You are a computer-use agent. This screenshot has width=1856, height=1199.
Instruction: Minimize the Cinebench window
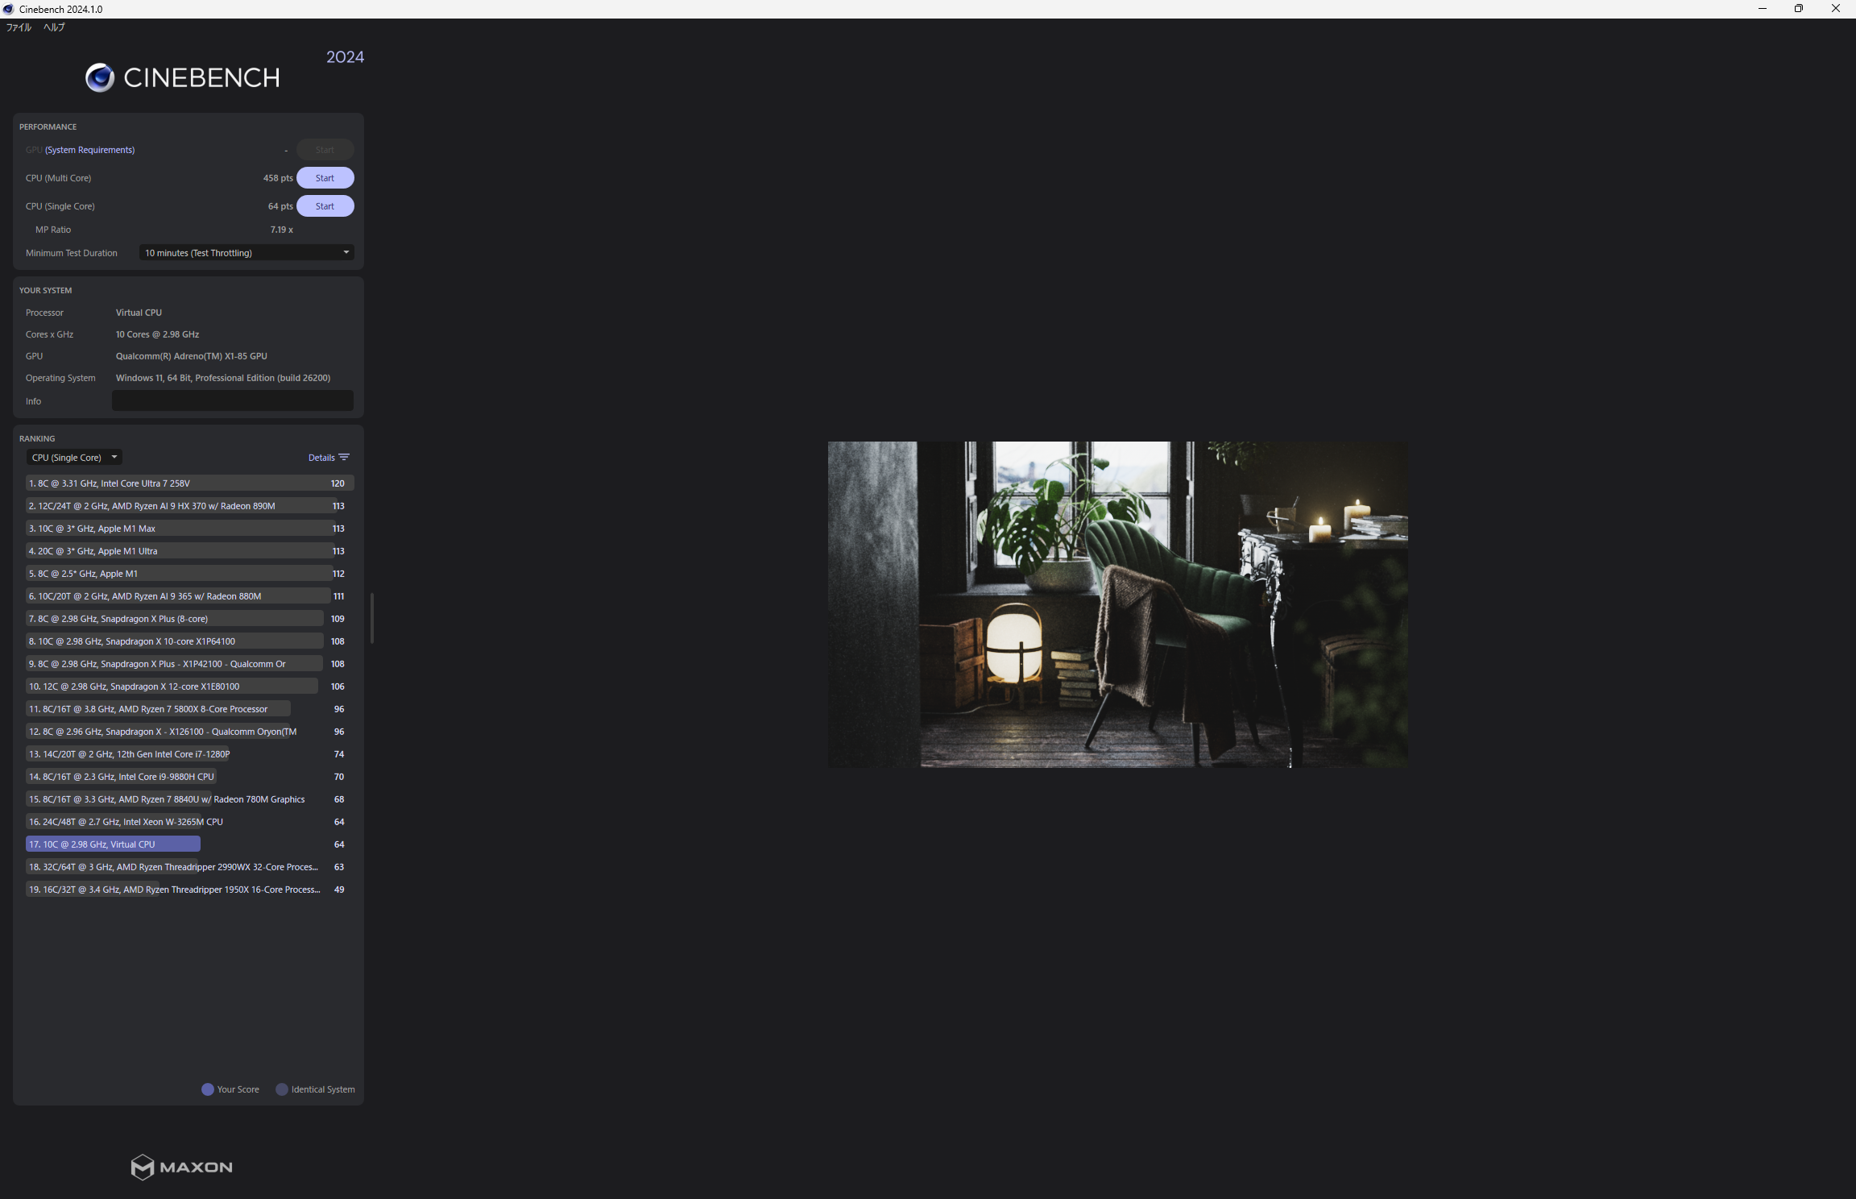coord(1762,9)
